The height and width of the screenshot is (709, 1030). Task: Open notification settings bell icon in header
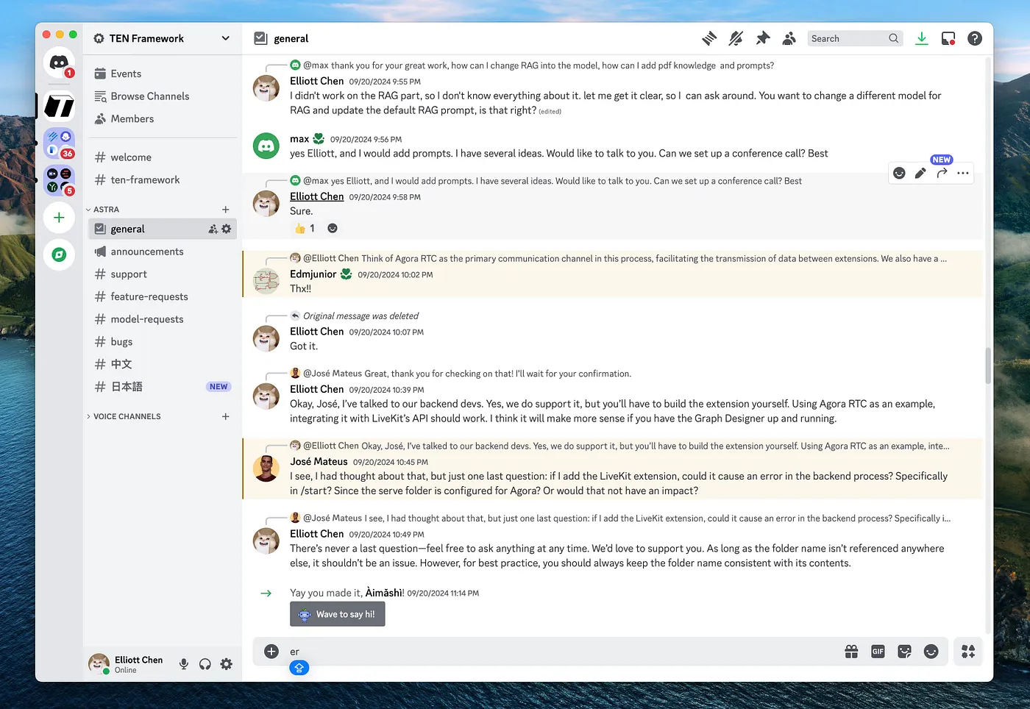pos(736,38)
